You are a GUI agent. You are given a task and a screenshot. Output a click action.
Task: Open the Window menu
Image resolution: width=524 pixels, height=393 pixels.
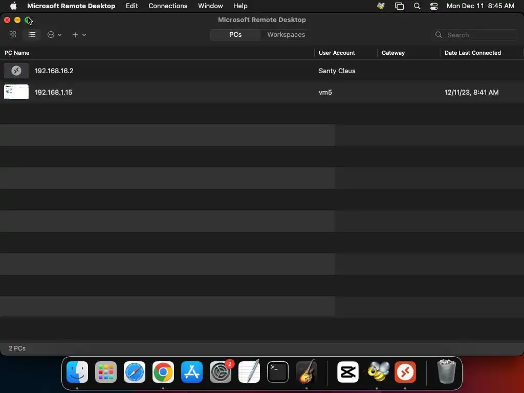click(x=210, y=6)
